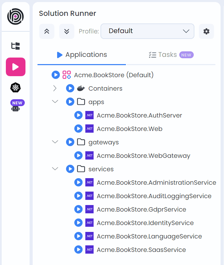
Task: Click the Solution Runner sidebar icon
Action: pos(15,67)
